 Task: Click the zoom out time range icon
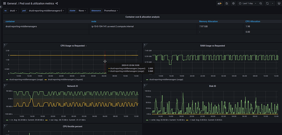(260, 4)
